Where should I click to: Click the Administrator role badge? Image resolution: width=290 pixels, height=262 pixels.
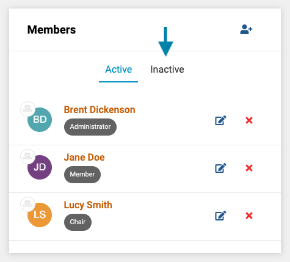tap(90, 127)
